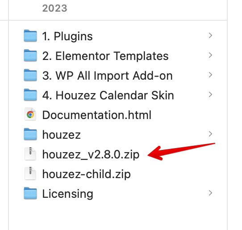Select the zip icon for houzez_v2.8.0.zip
Image resolution: width=242 pixels, height=230 pixels.
point(30,153)
